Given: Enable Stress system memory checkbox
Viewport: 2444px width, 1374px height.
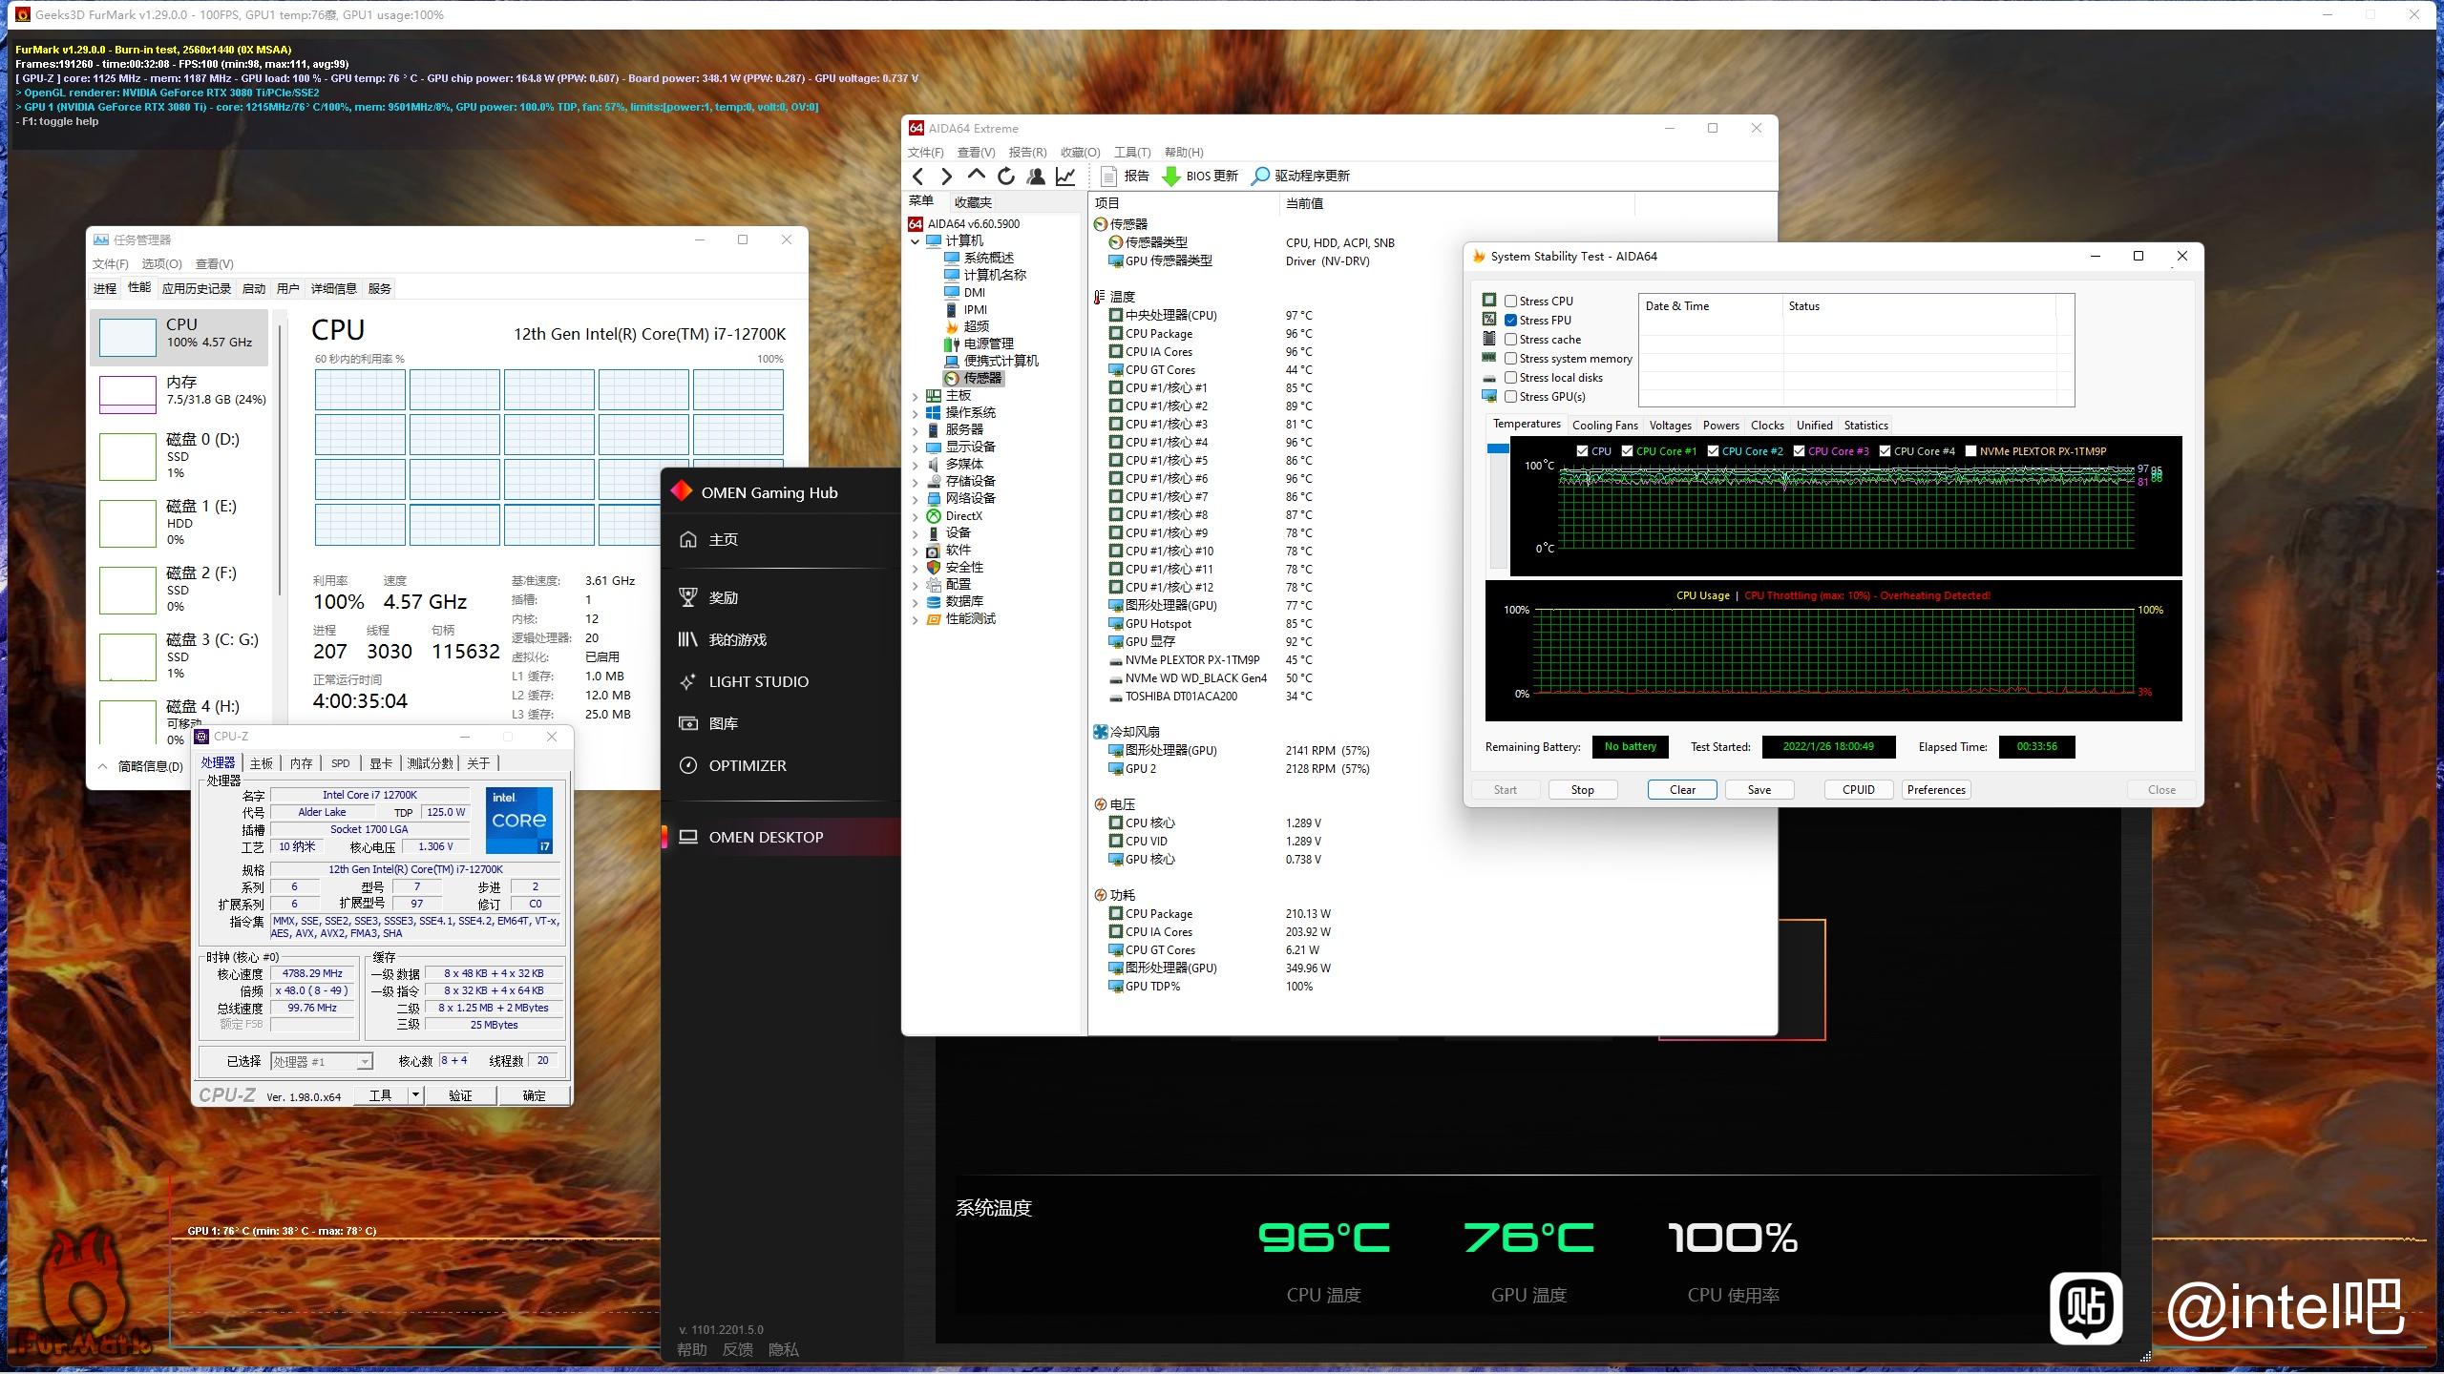Looking at the screenshot, I should tap(1510, 358).
